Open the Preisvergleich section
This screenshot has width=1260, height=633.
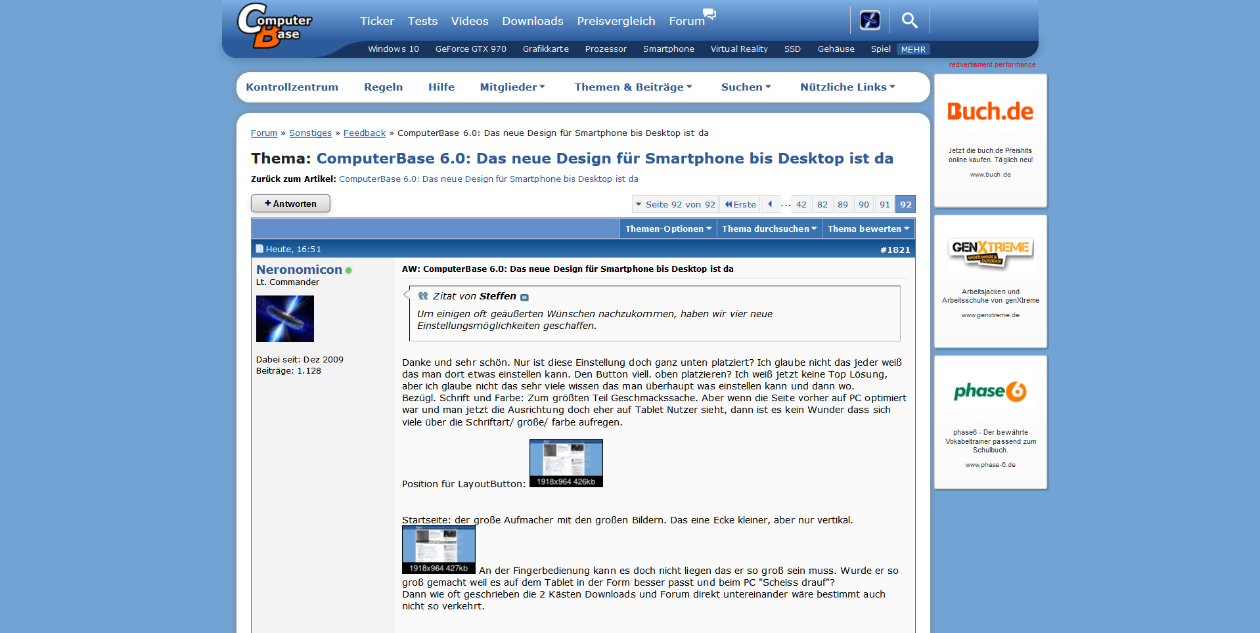tap(616, 21)
